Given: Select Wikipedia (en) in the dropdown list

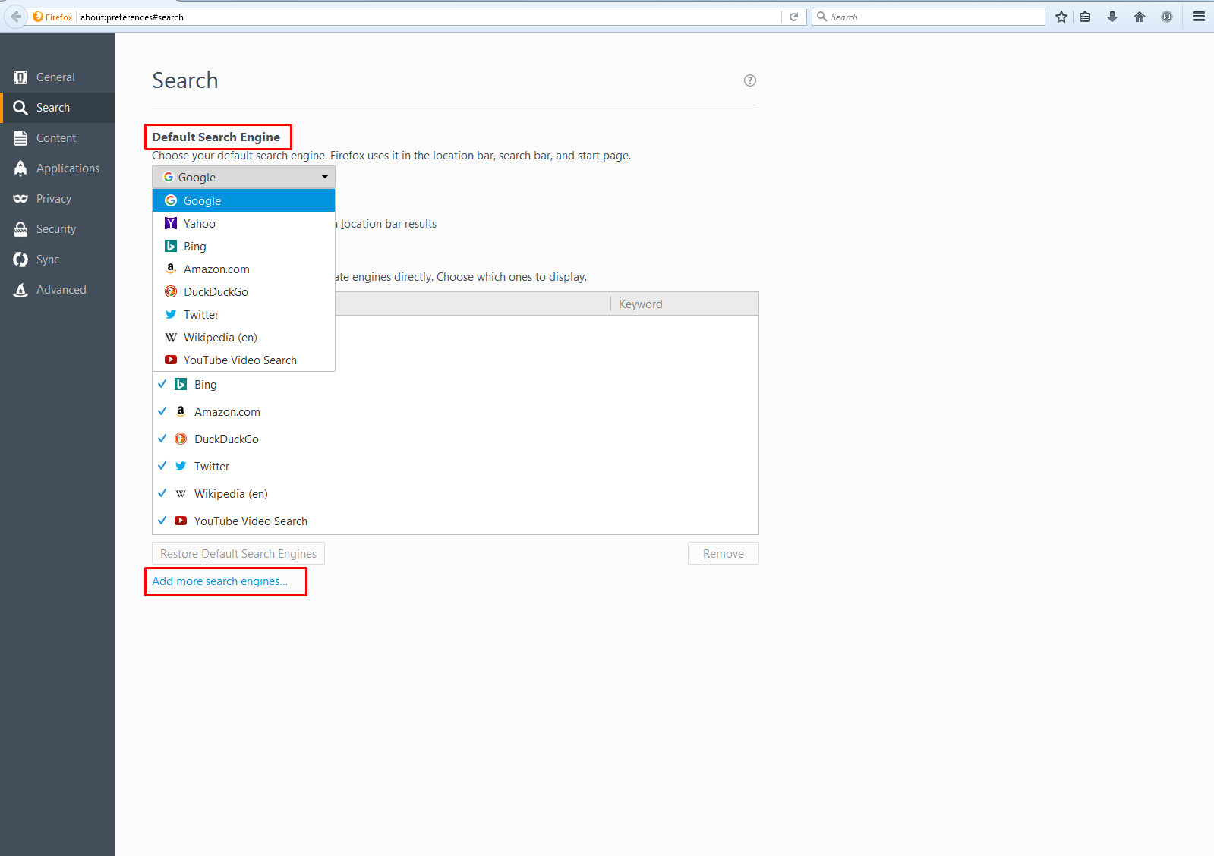Looking at the screenshot, I should 244,337.
